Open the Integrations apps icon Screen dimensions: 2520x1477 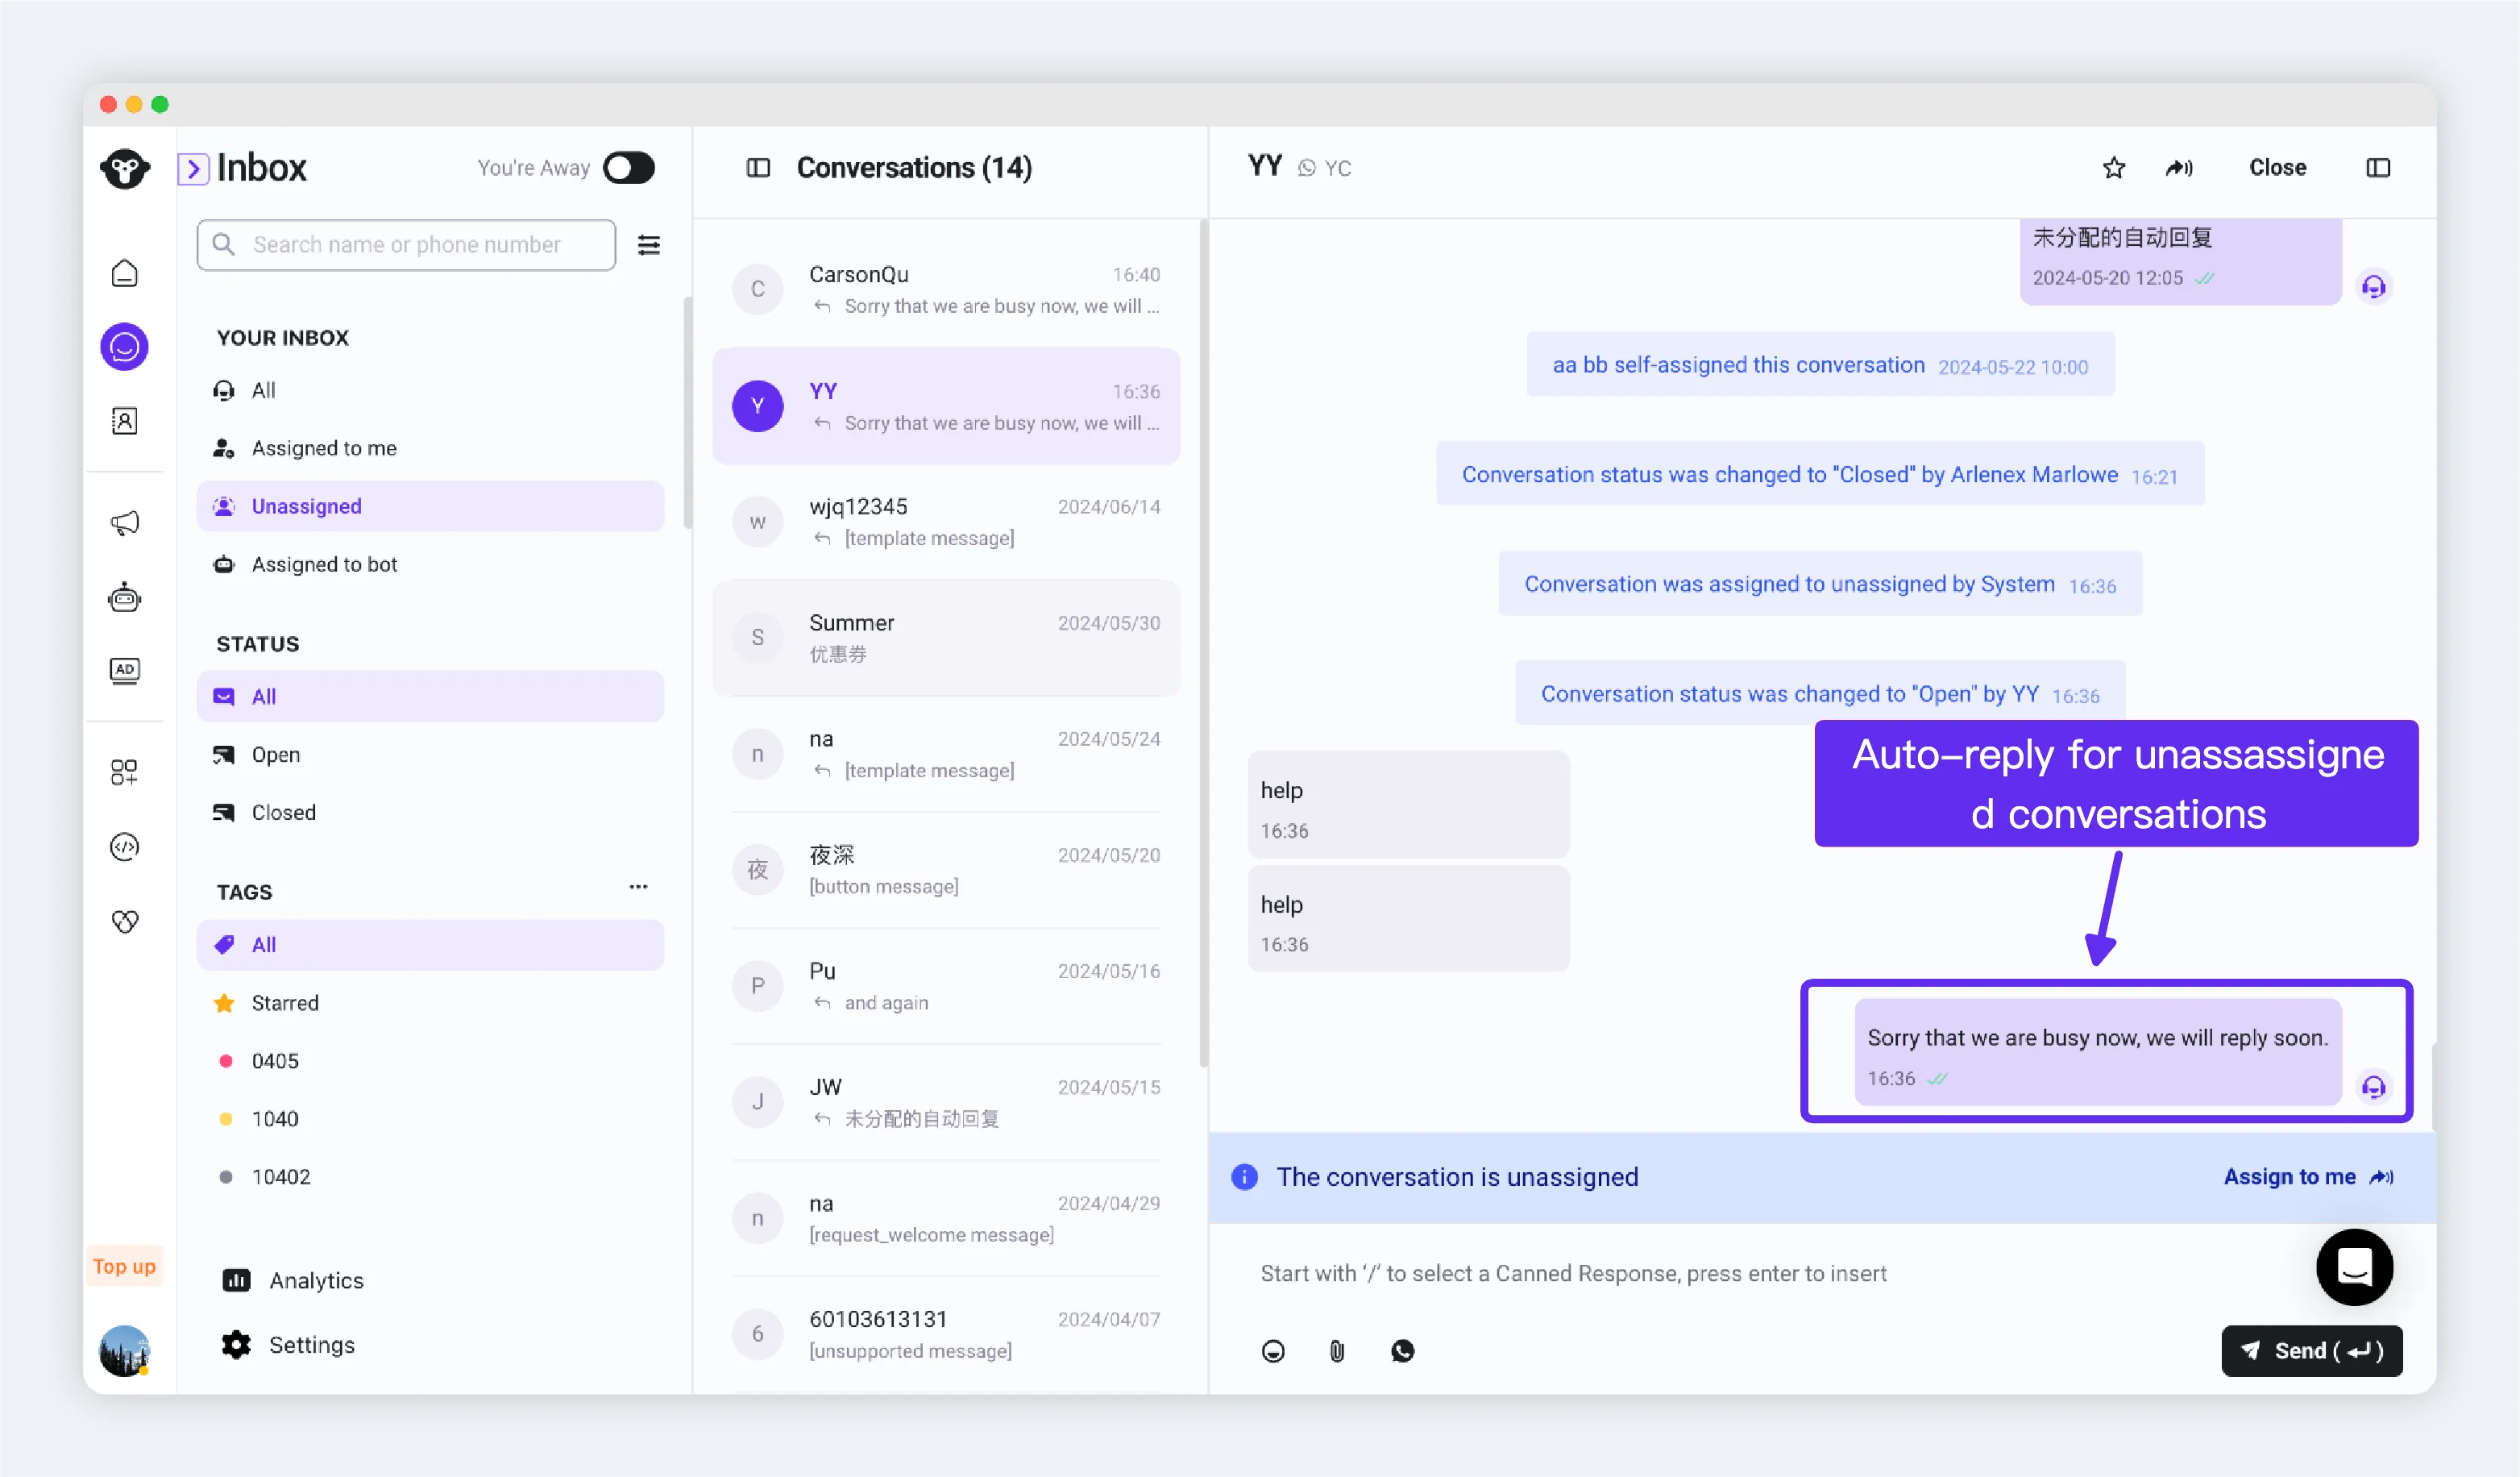pyautogui.click(x=124, y=772)
